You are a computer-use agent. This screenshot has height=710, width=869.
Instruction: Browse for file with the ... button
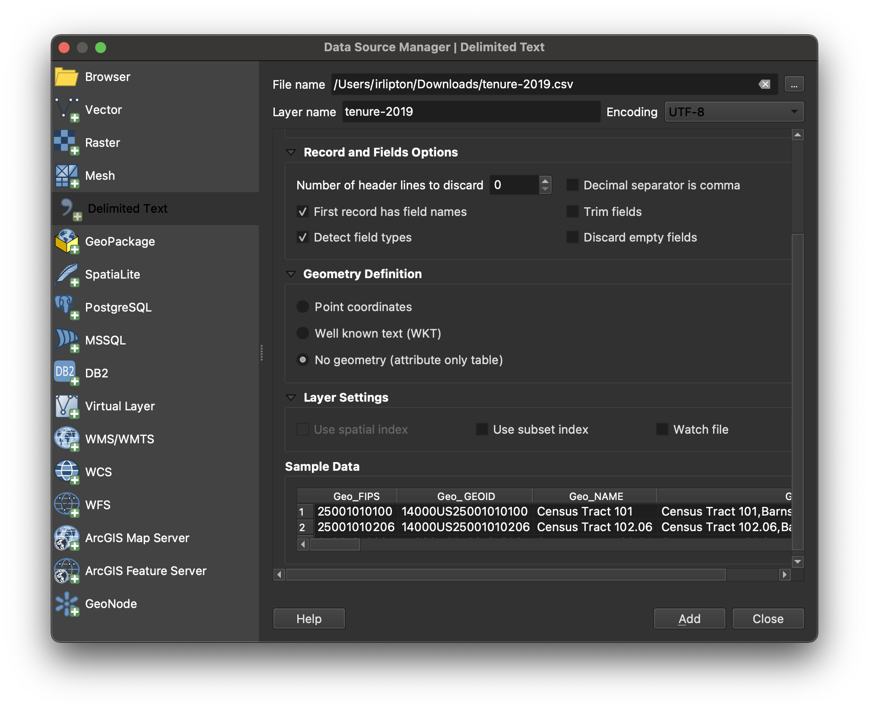(x=794, y=84)
